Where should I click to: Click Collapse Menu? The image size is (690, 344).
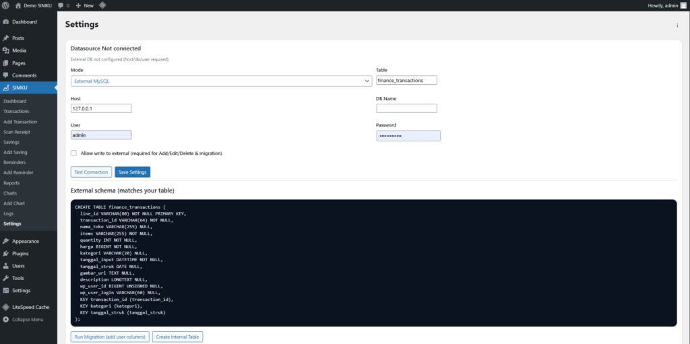click(27, 319)
